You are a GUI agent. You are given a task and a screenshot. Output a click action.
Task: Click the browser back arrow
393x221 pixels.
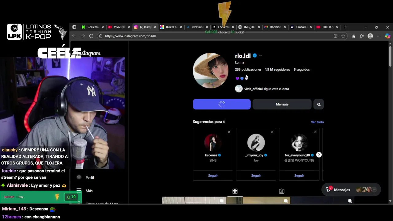74,36
